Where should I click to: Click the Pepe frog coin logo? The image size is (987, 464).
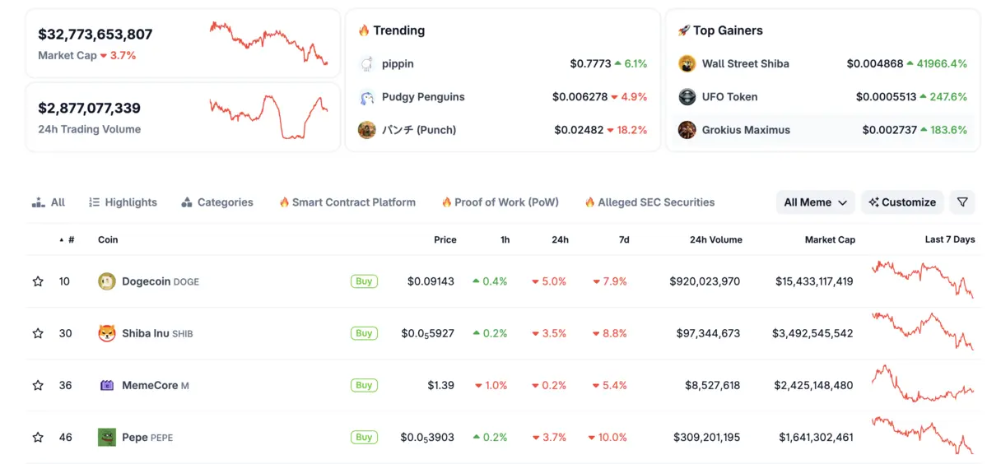[107, 437]
